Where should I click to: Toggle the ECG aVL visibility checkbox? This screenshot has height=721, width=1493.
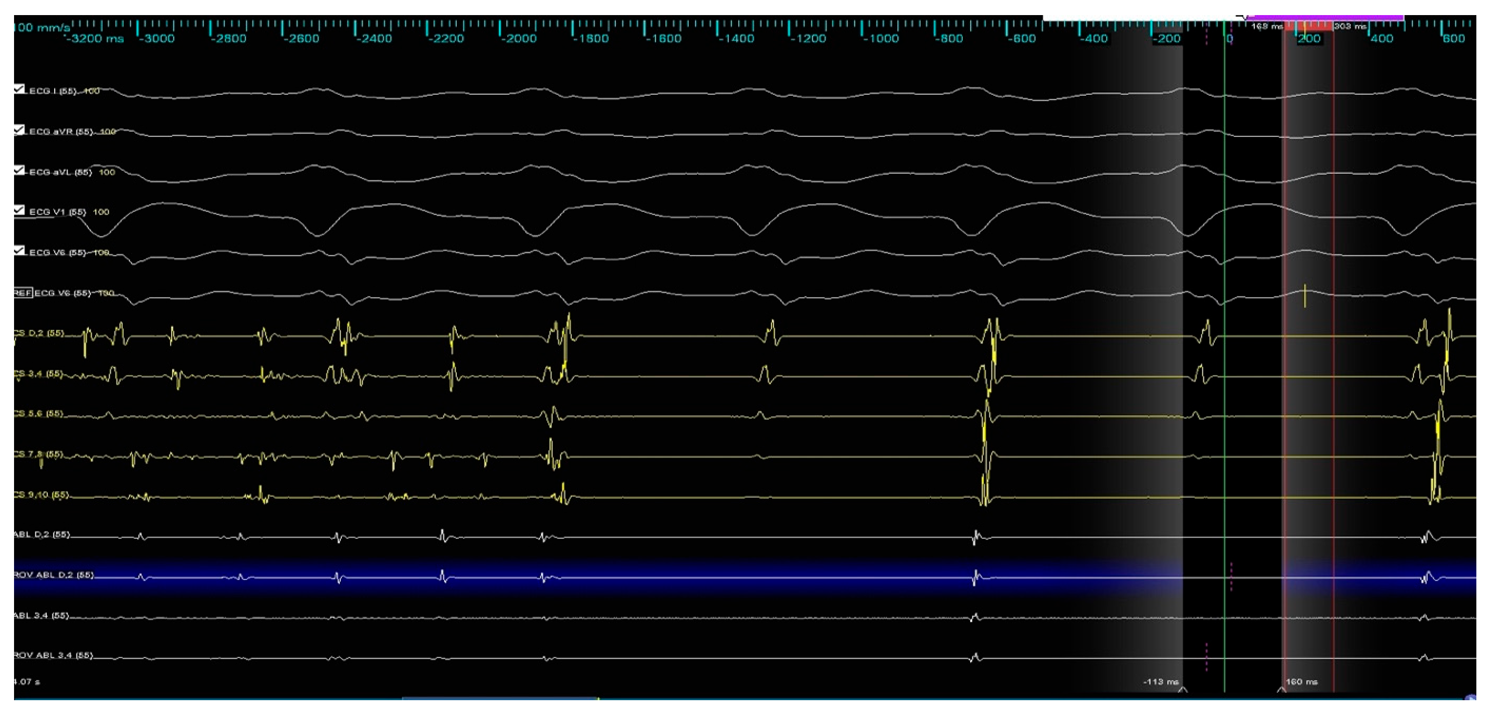pos(19,171)
